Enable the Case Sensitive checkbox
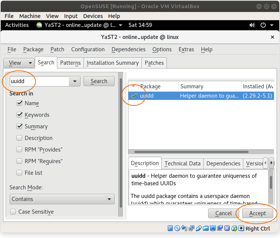The width and height of the screenshot is (280, 238). pyautogui.click(x=13, y=211)
